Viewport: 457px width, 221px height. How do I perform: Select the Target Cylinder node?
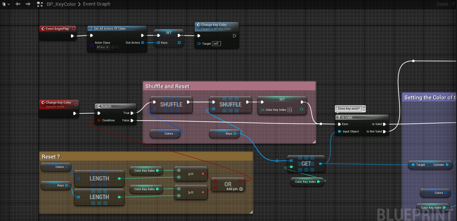coord(431,165)
